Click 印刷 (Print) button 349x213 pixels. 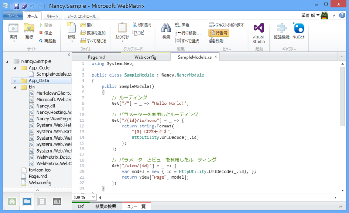216,40
